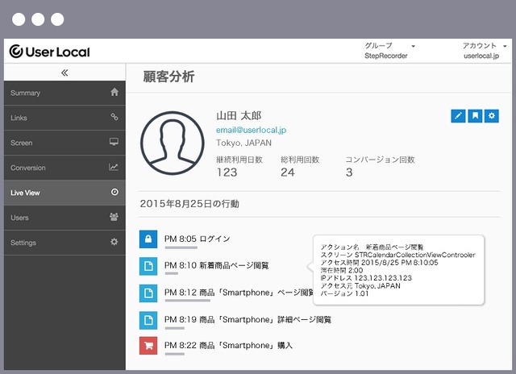Click the duration bar under PM 8:05
516x374 pixels.
[x=181, y=247]
